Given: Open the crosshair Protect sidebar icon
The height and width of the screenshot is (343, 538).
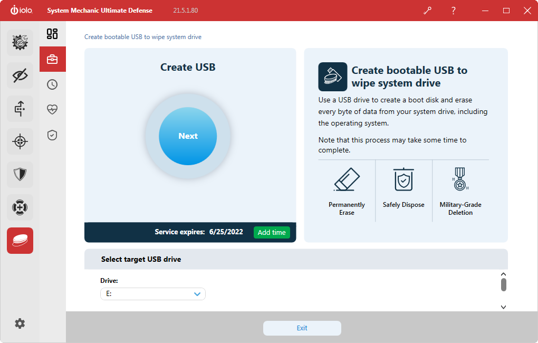Looking at the screenshot, I should click(20, 141).
